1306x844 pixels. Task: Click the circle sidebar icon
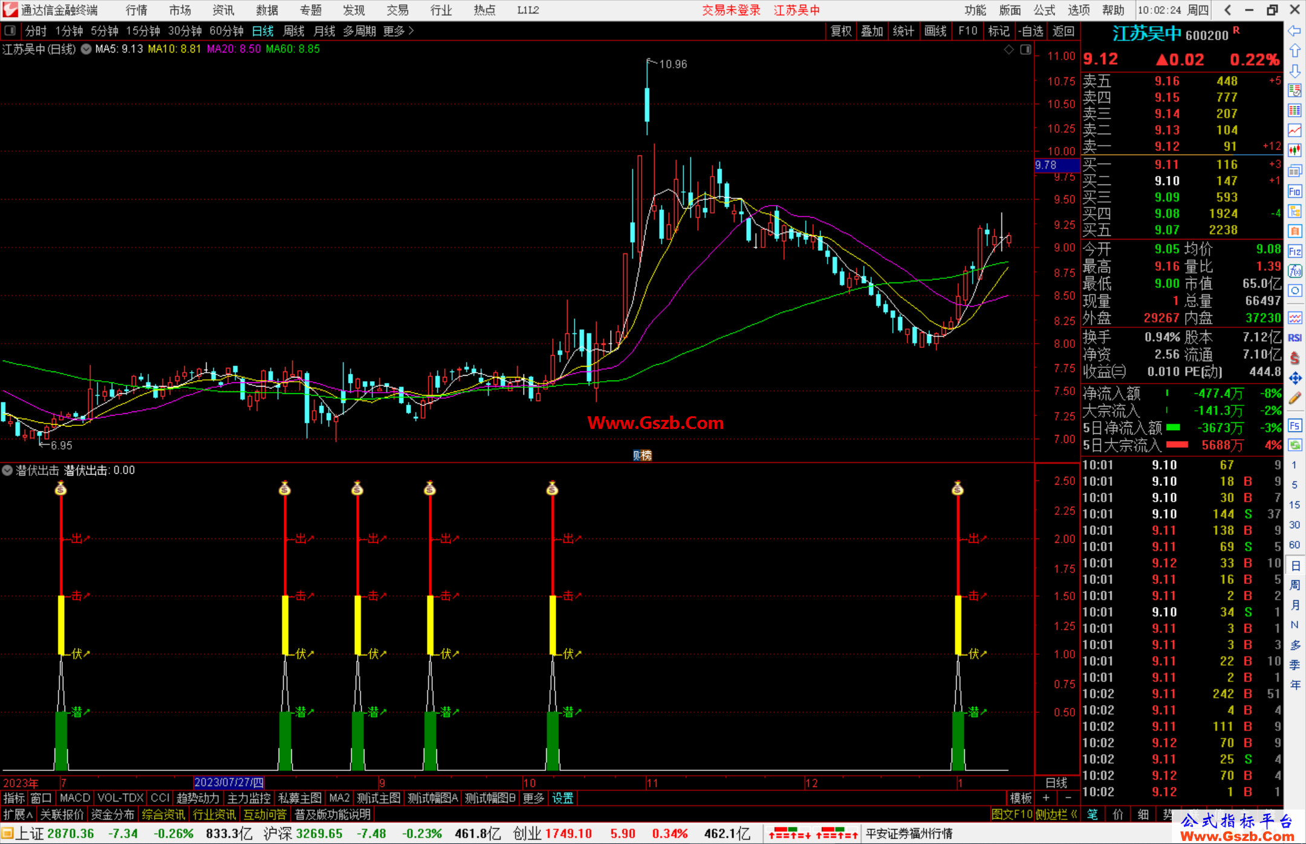pyautogui.click(x=1295, y=291)
